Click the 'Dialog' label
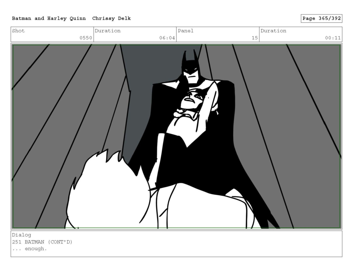Image resolution: width=353 pixels, height=273 pixels. coord(21,235)
